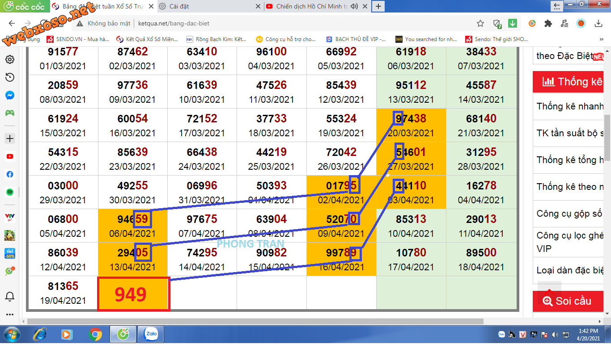This screenshot has width=611, height=344.
Task: Open a new tab with the plus button
Action: click(378, 6)
